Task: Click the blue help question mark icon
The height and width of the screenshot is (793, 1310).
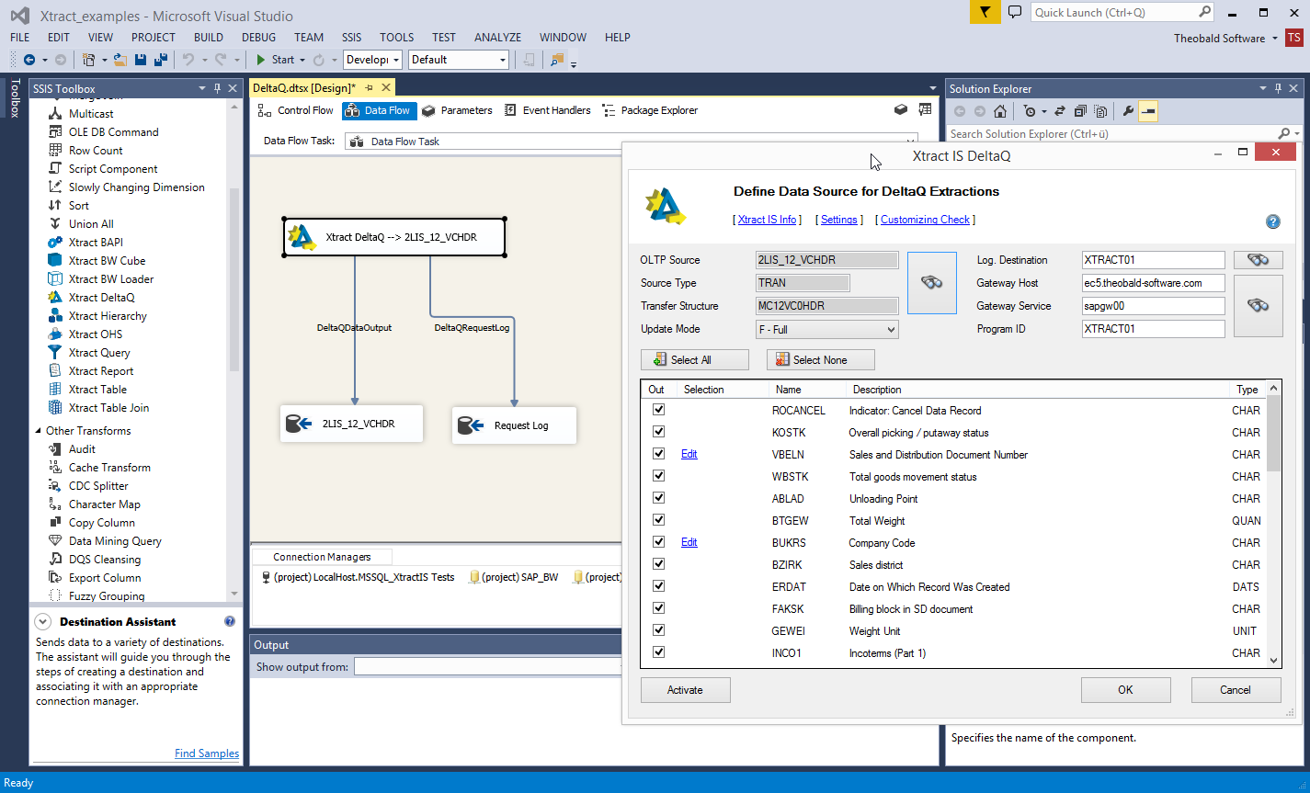Action: (x=1273, y=221)
